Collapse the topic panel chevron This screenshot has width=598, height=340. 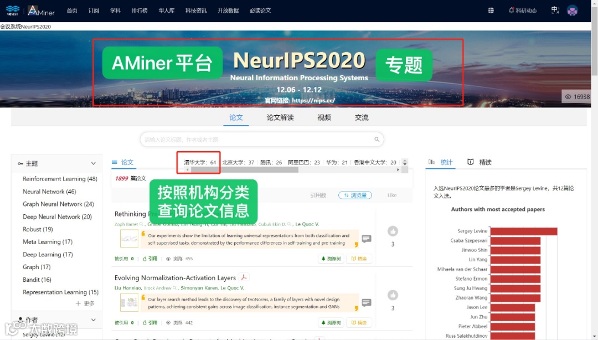(94, 163)
